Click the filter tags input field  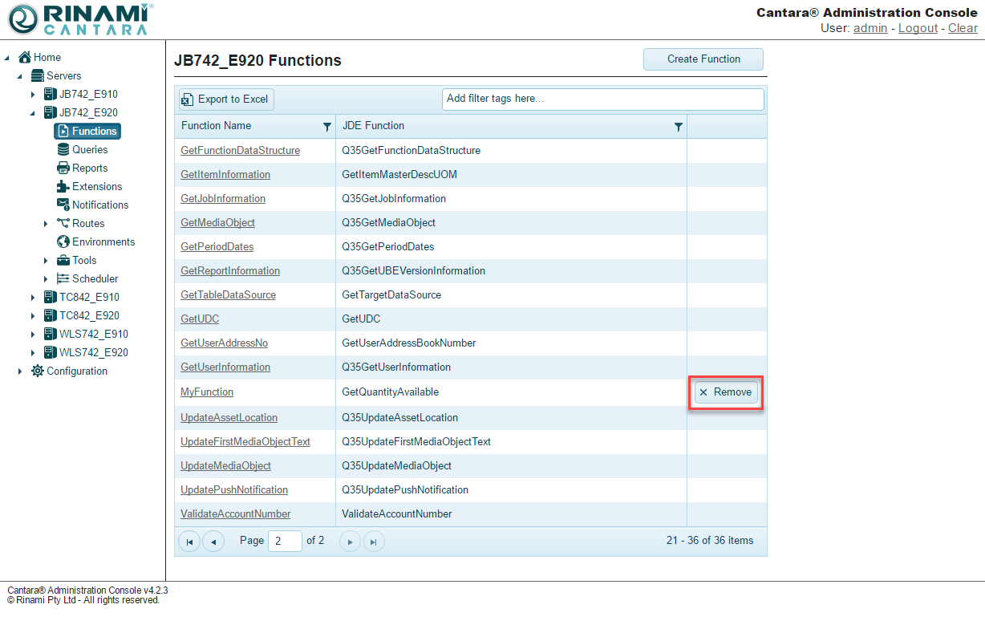tap(602, 99)
